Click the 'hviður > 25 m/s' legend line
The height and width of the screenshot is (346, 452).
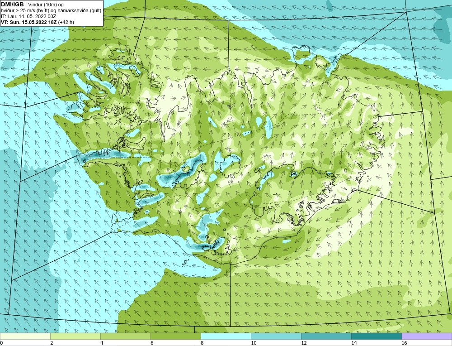(51, 11)
